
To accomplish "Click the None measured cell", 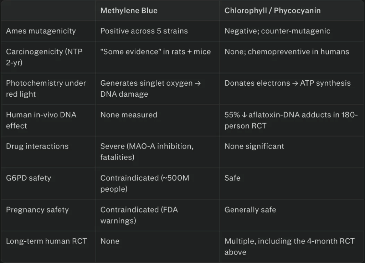I will tap(129, 115).
